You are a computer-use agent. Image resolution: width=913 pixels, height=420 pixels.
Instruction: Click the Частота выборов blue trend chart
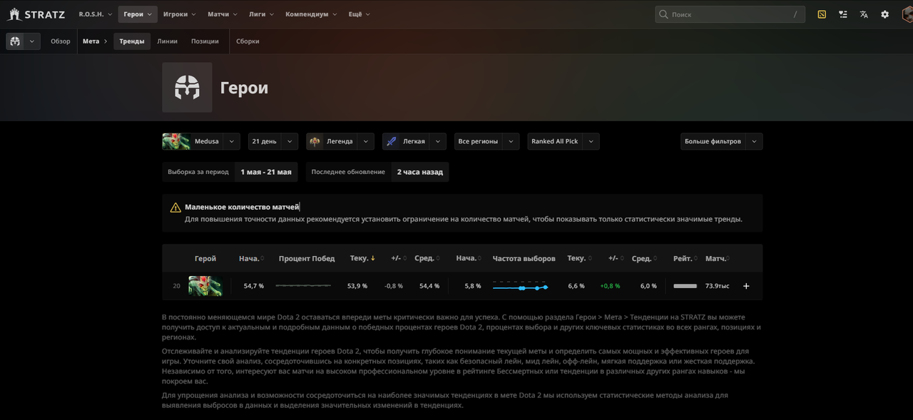click(x=520, y=286)
